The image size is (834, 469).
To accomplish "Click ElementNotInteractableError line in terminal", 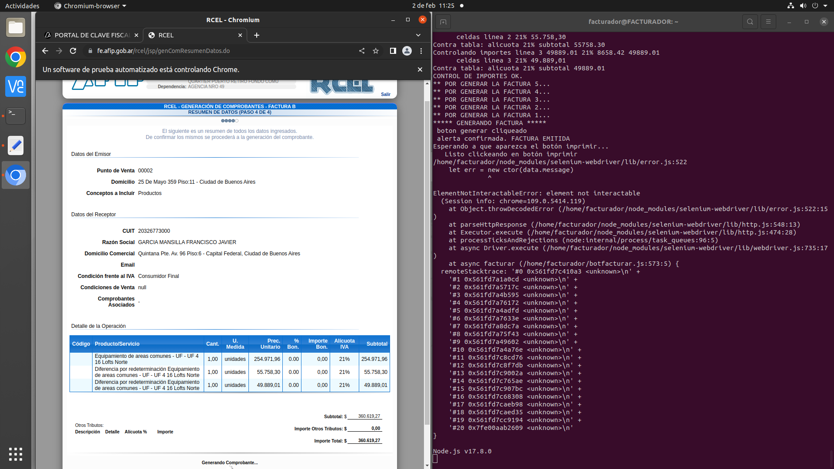I will [536, 193].
